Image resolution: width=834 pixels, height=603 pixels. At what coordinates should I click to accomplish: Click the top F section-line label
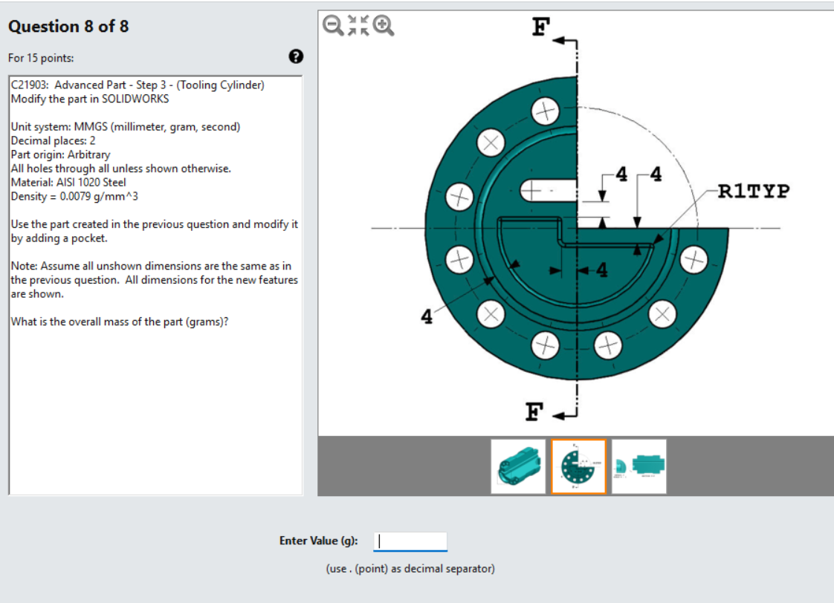click(x=540, y=27)
